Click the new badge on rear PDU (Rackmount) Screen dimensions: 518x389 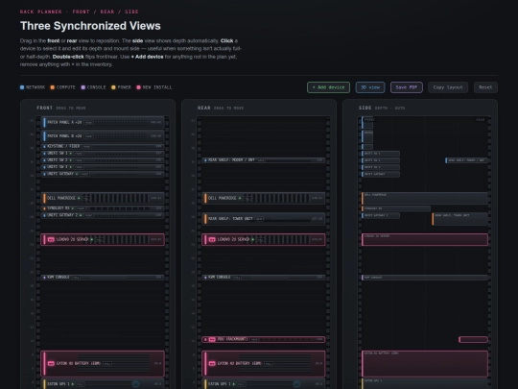[212, 339]
